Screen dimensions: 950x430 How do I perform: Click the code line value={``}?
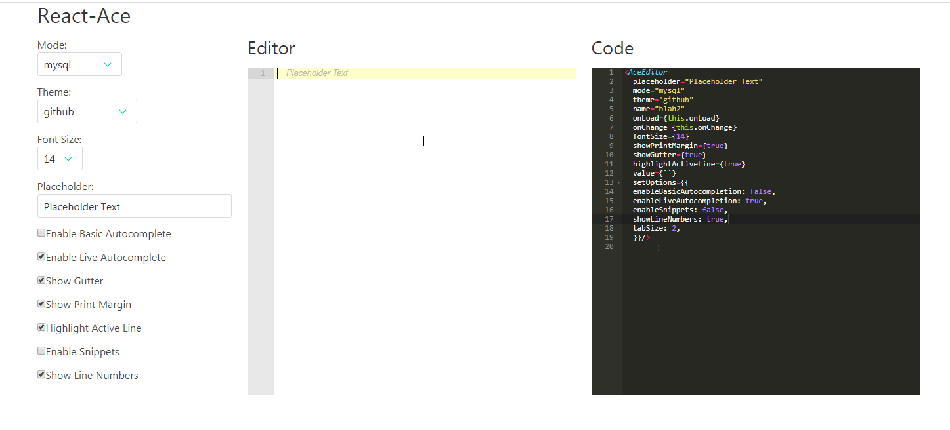click(655, 173)
